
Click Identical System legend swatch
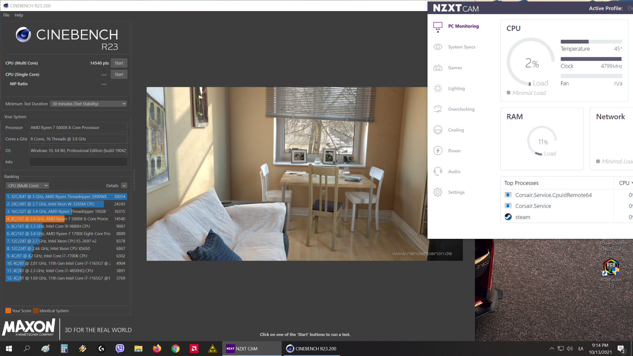pyautogui.click(x=36, y=311)
